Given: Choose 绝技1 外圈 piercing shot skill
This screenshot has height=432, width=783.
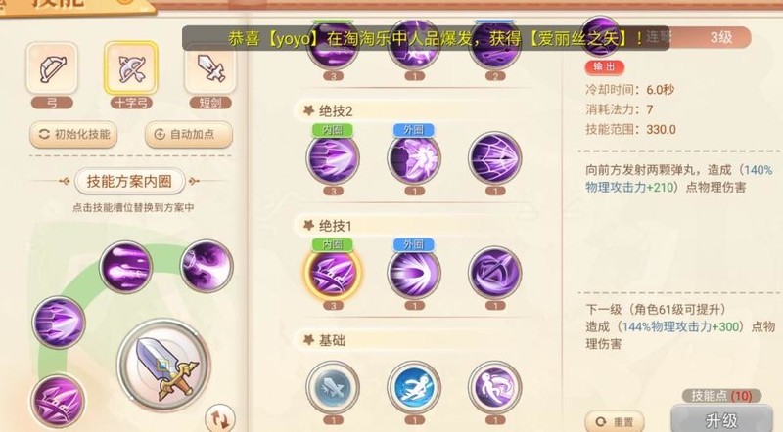Looking at the screenshot, I should (x=414, y=273).
